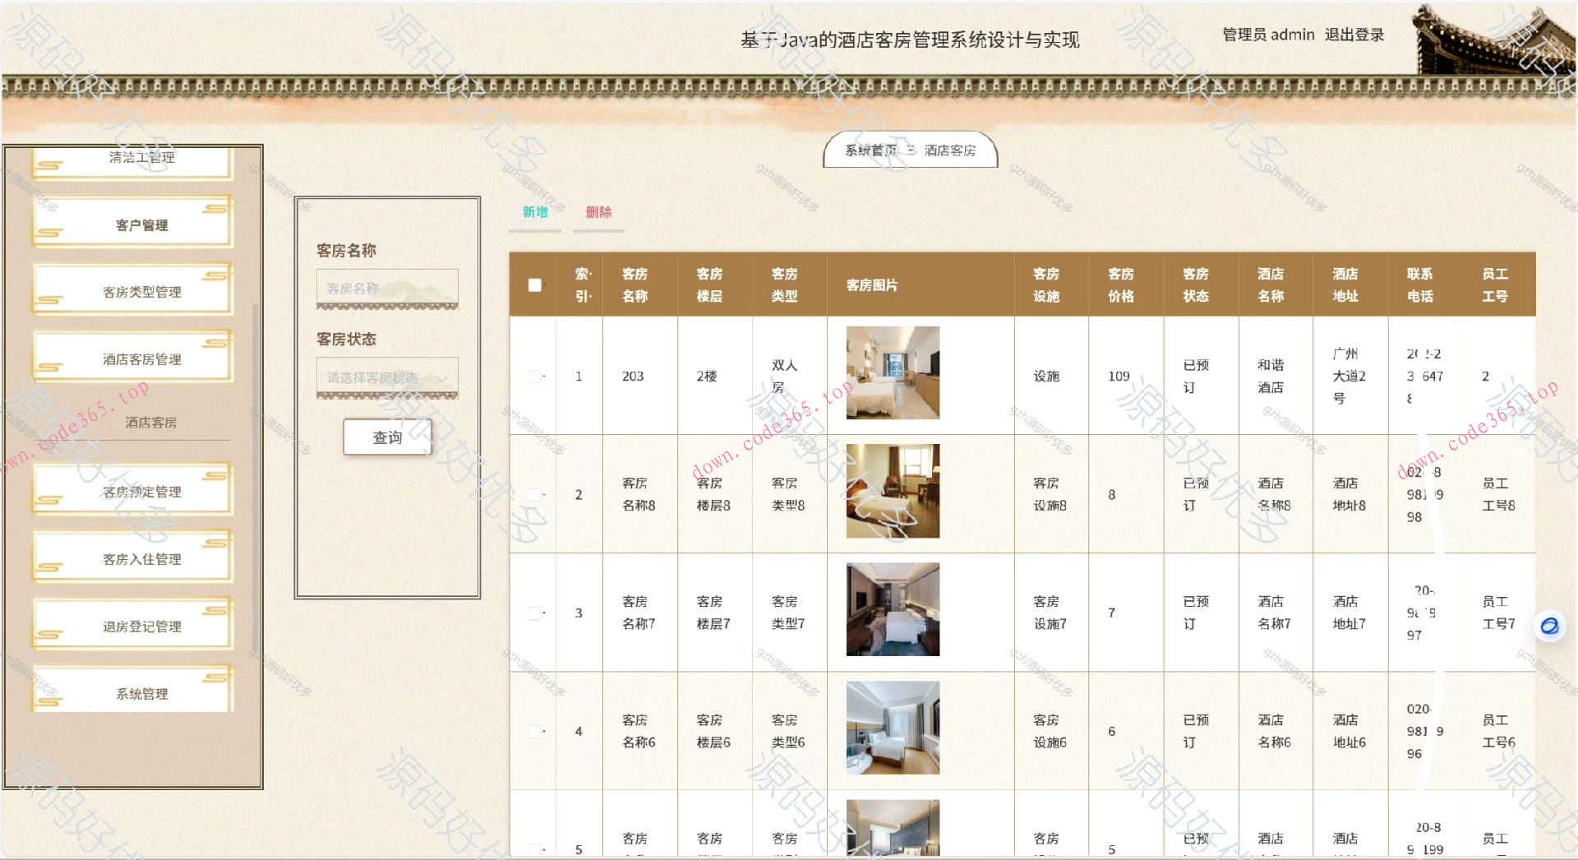
Task: Add a new room with 新增
Action: click(x=535, y=212)
